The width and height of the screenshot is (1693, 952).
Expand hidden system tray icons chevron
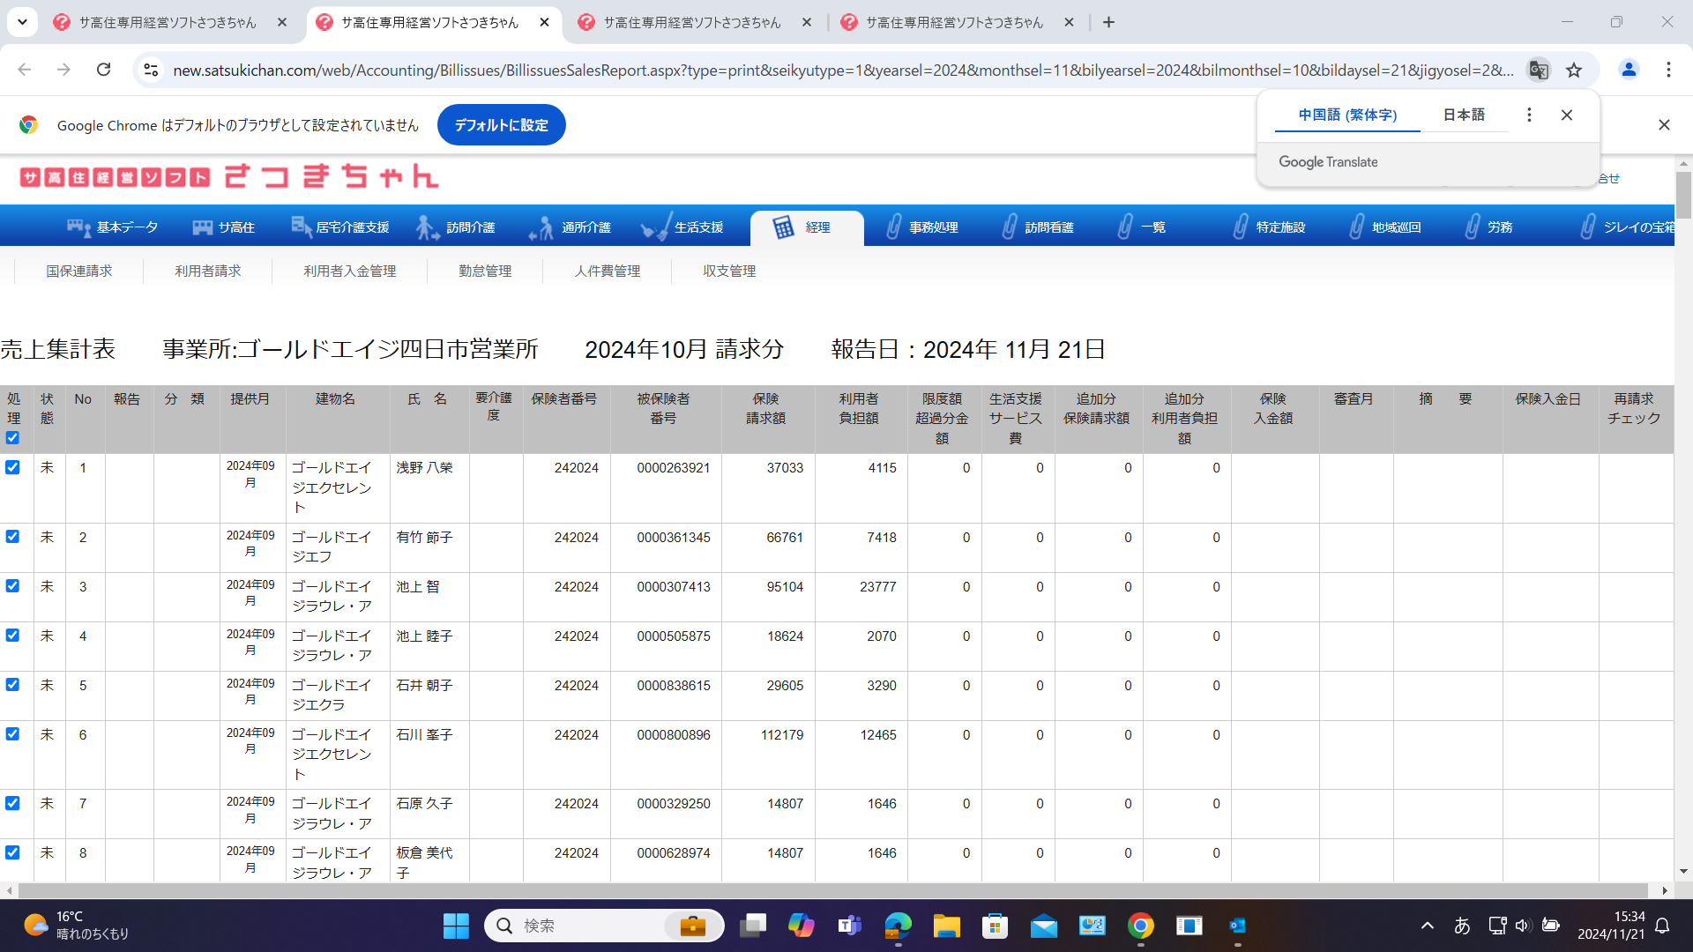coord(1427,926)
